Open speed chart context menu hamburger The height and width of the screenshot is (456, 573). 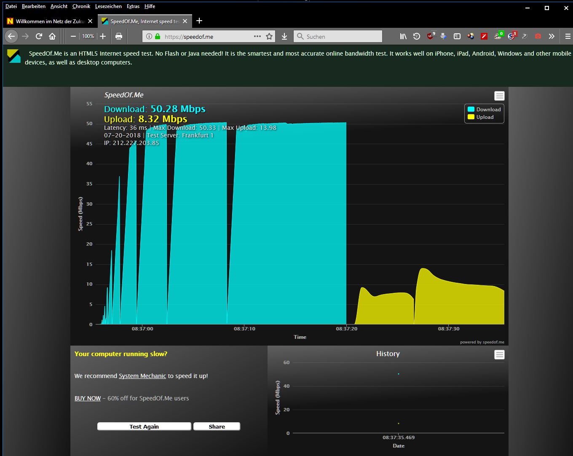tap(499, 96)
